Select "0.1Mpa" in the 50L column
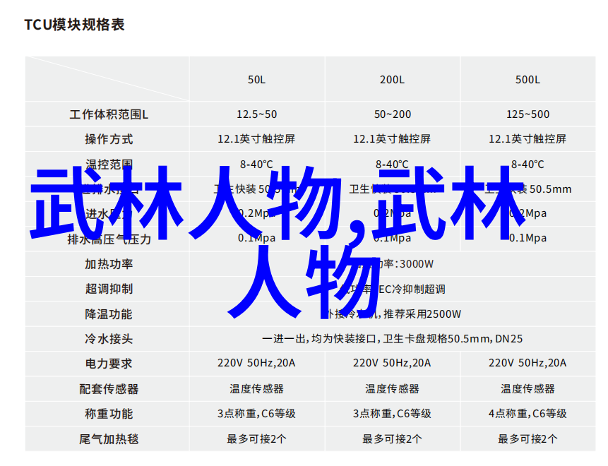Screen dimensions: 608x466 pyautogui.click(x=257, y=238)
